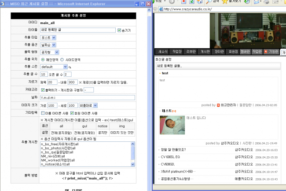286x191 pixels.
Task: Click skin preview magnifier beside default dropdown
Action: [70, 67]
